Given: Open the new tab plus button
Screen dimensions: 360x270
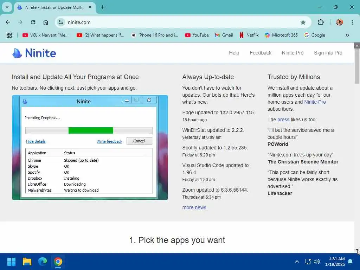Looking at the screenshot, I should 103,7.
